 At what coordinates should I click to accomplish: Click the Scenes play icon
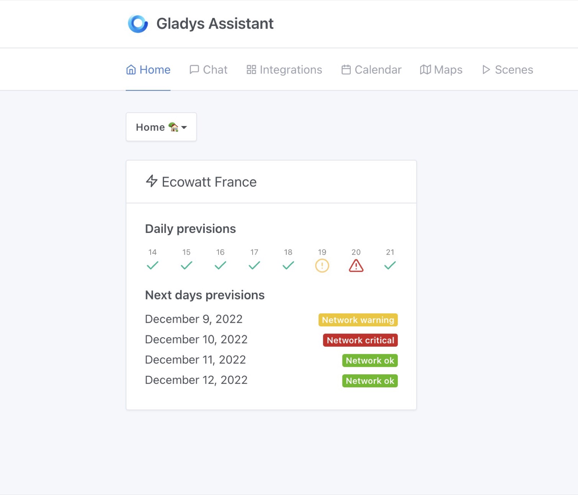(x=486, y=69)
